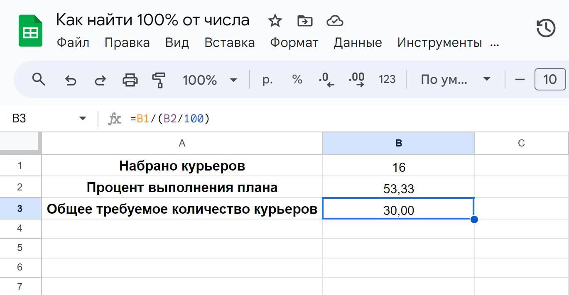Select row 6 header
The image size is (569, 295).
click(x=20, y=268)
